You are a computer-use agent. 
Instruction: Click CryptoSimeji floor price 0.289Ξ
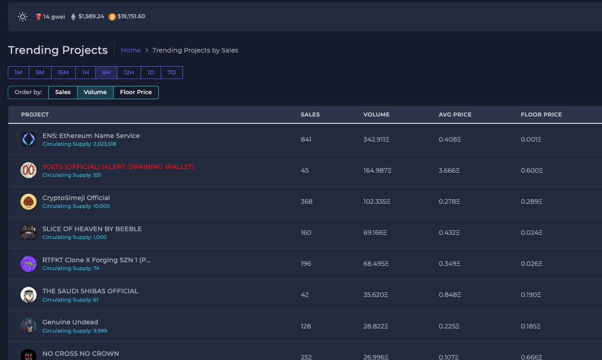pyautogui.click(x=531, y=202)
